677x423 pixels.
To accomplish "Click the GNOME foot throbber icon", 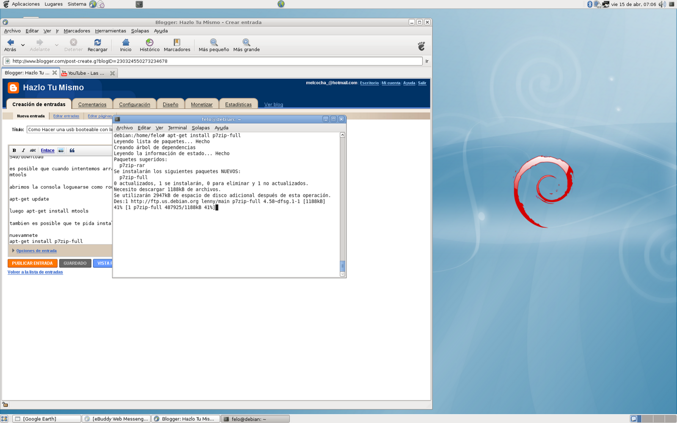I will pos(421,46).
